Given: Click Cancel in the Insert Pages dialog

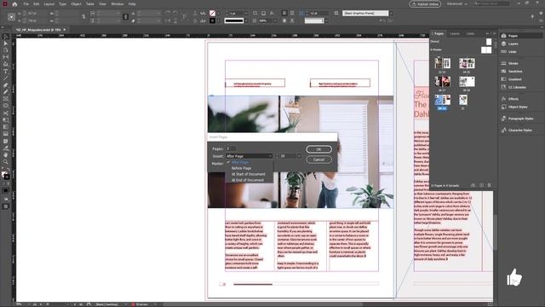Looking at the screenshot, I should pos(318,159).
